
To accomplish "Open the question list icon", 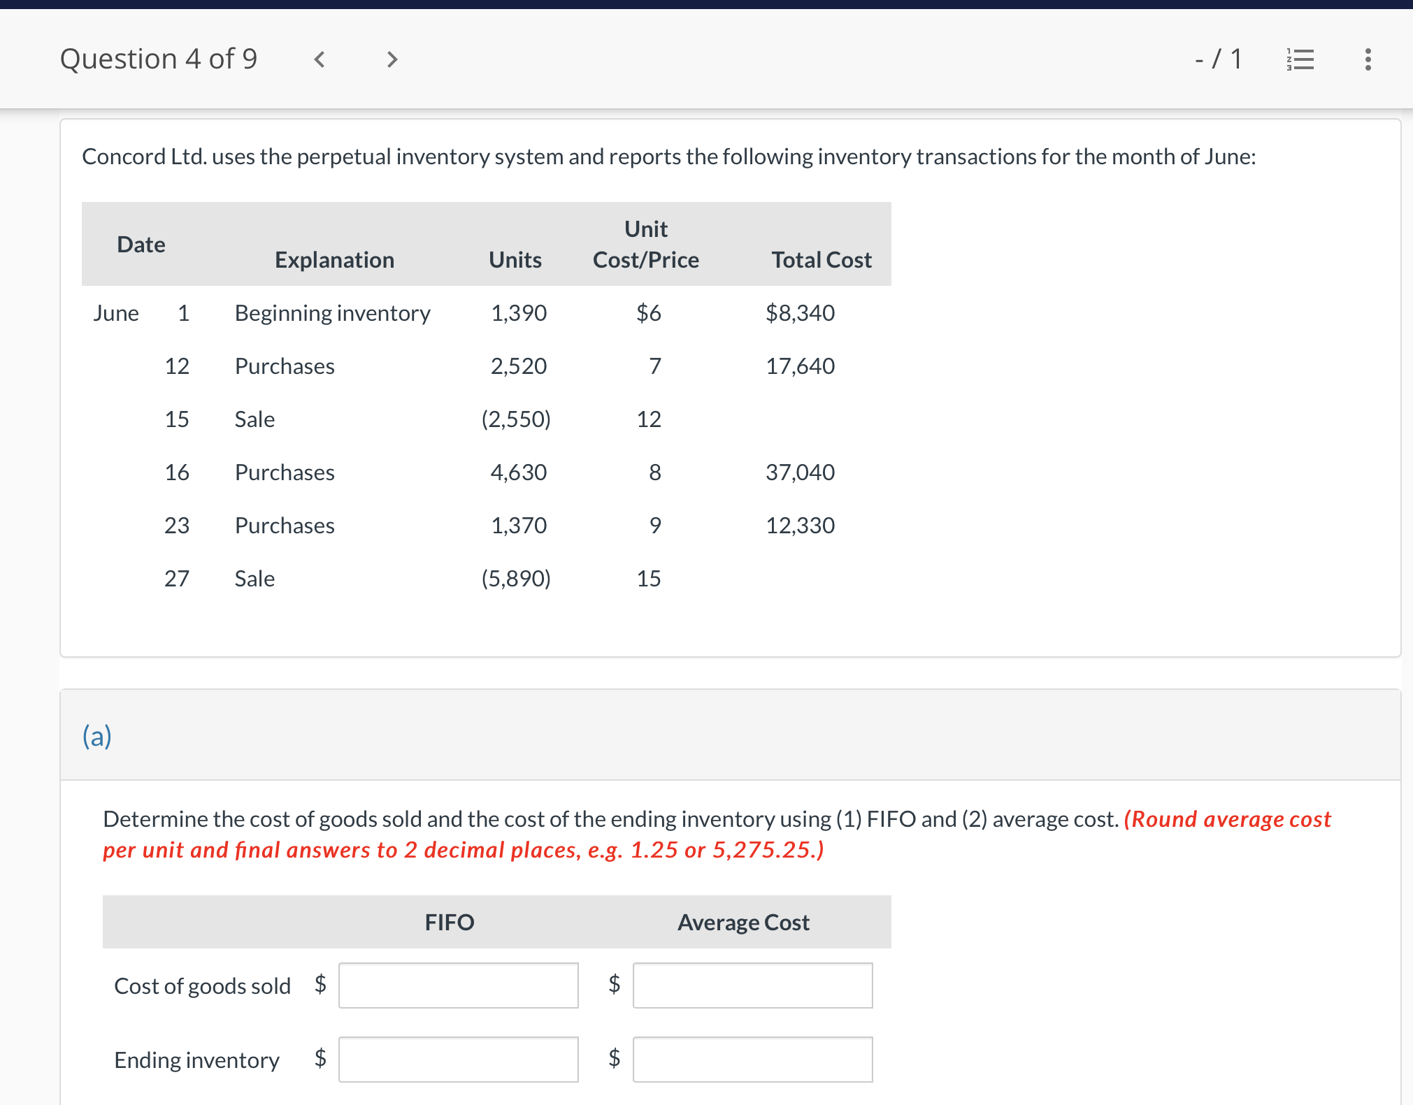I will (x=1300, y=59).
